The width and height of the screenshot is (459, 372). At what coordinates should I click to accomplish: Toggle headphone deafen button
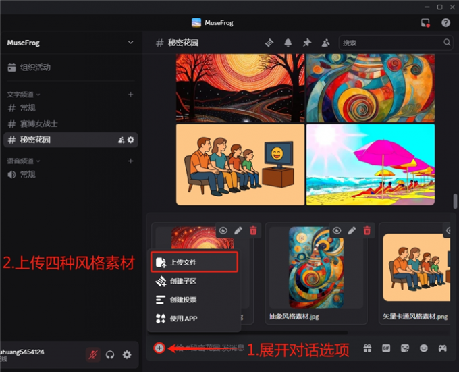110,354
